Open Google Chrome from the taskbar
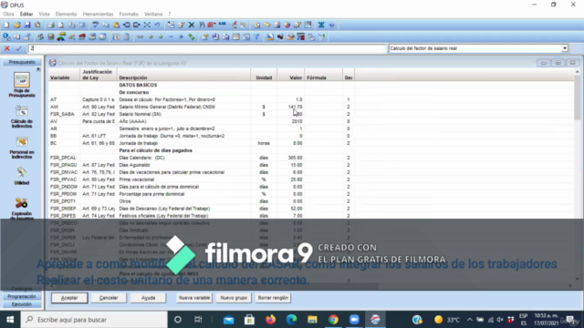This screenshot has width=584, height=328. pyautogui.click(x=333, y=320)
